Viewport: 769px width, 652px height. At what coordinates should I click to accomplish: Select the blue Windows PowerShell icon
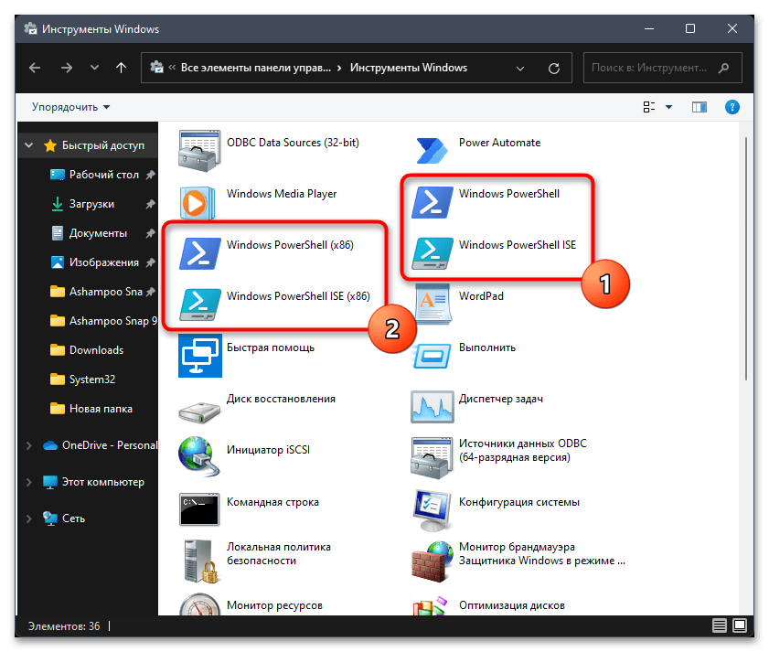[x=433, y=201]
